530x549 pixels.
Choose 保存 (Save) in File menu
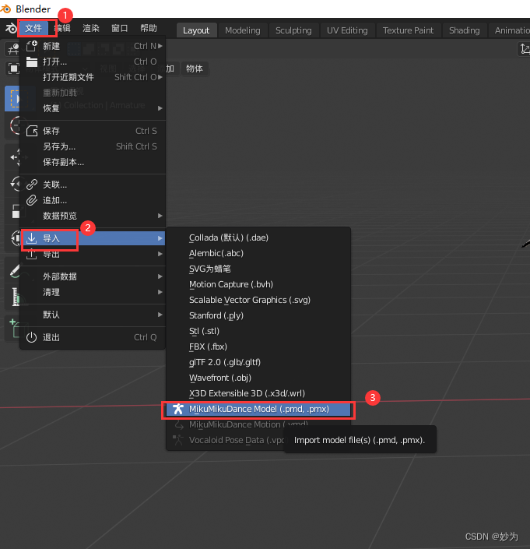click(x=93, y=131)
